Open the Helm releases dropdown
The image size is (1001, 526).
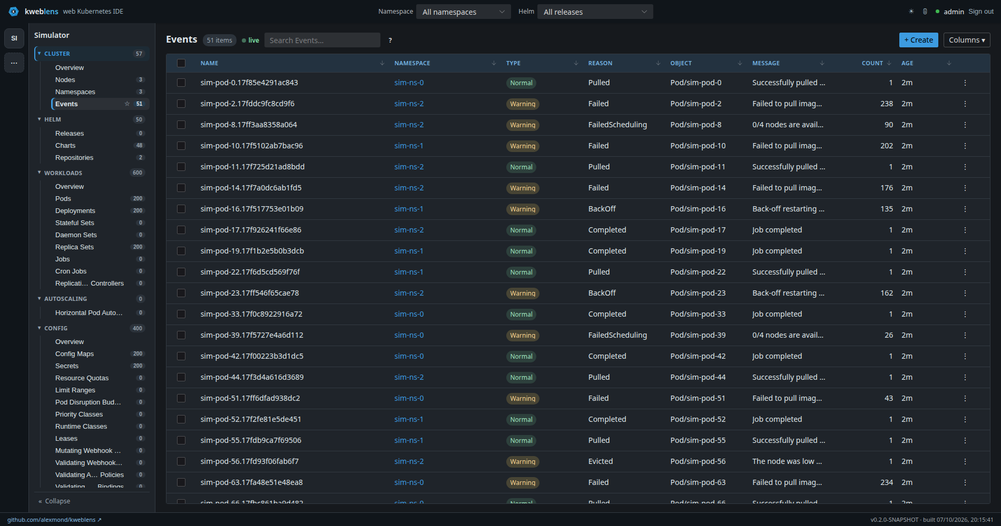[x=595, y=12]
